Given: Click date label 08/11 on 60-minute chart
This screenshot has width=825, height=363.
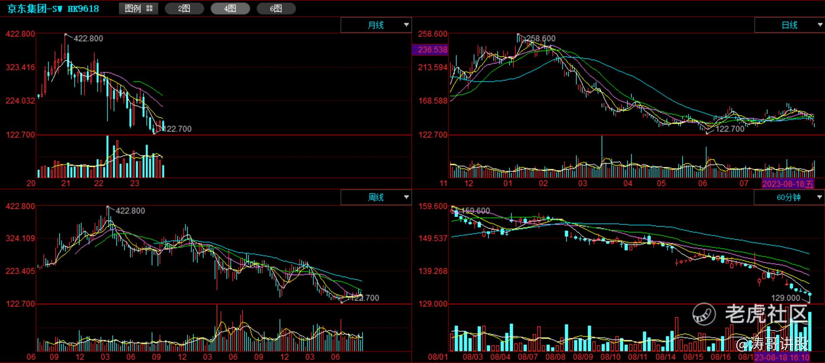Looking at the screenshot, I should click(638, 357).
